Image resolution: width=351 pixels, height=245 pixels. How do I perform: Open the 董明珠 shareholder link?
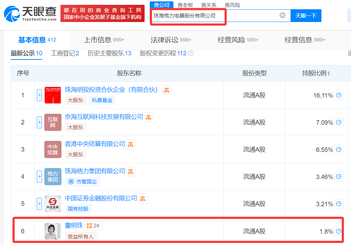click(74, 225)
